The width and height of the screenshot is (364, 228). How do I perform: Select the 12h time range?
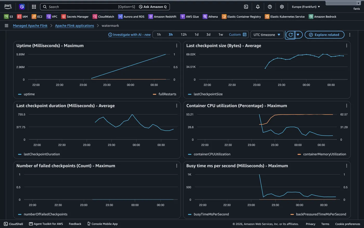tap(184, 35)
